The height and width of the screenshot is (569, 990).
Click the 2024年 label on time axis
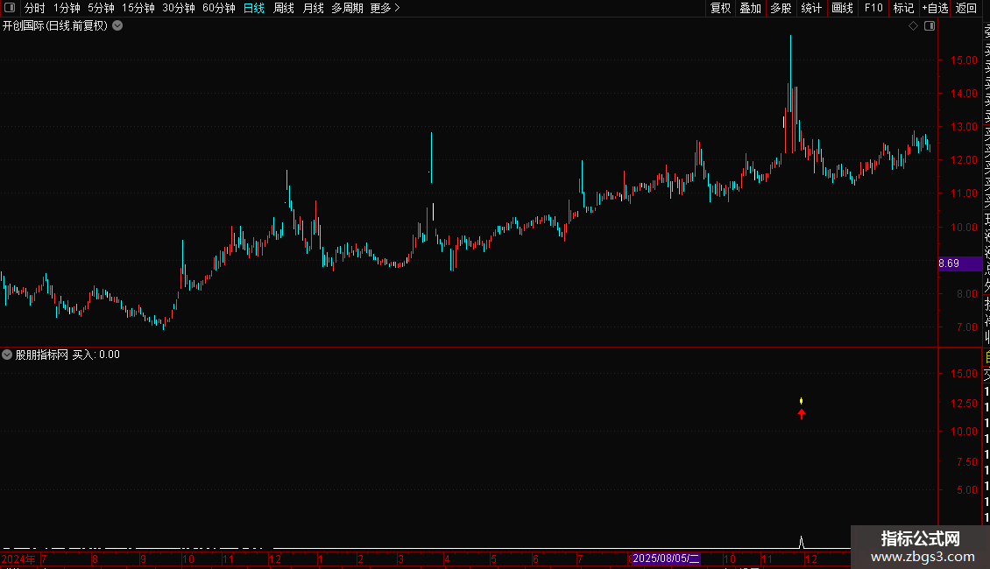18,558
